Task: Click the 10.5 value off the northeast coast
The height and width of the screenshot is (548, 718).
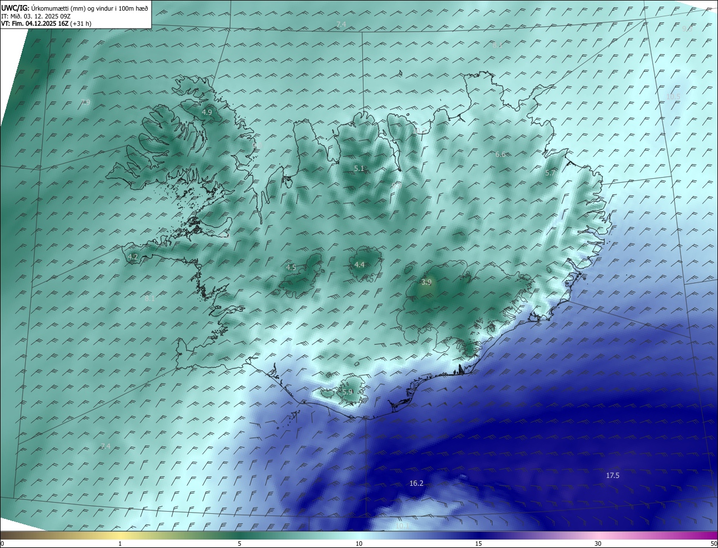Action: (673, 96)
